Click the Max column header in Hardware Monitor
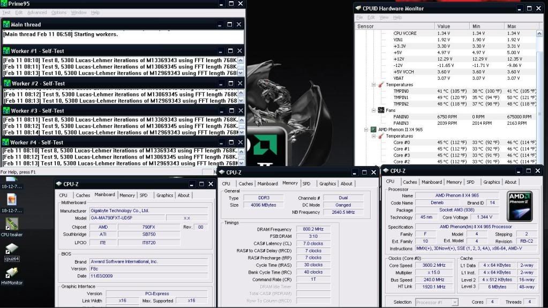The image size is (548, 308). tap(512, 26)
